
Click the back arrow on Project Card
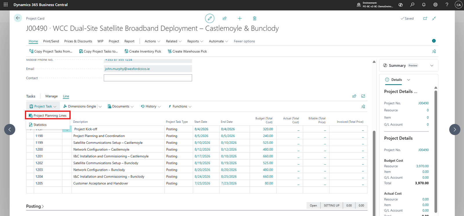click(x=18, y=18)
